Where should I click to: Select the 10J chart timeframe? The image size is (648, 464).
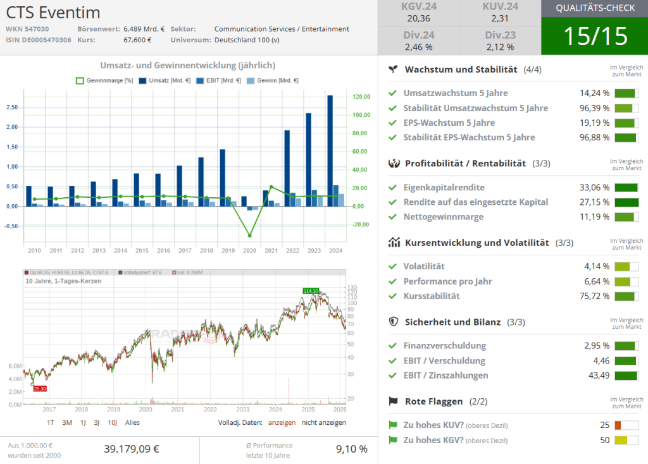coord(113,422)
